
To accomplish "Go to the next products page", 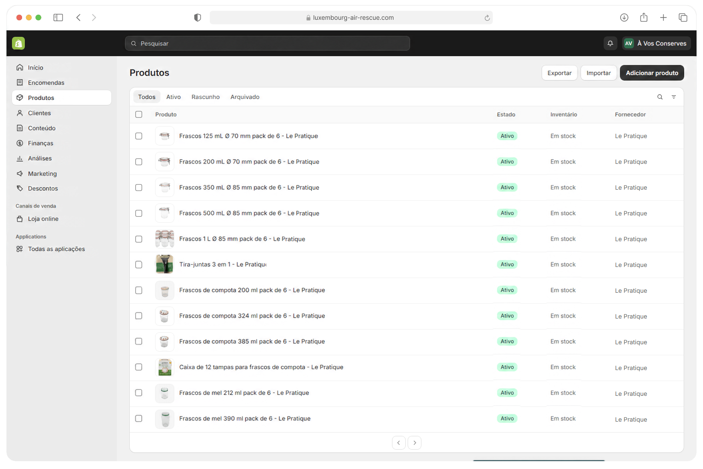I will pos(415,443).
